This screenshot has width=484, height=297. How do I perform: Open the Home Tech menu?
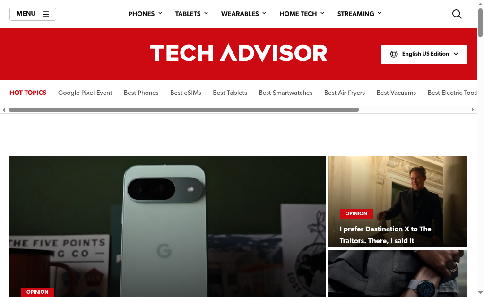pyautogui.click(x=302, y=14)
